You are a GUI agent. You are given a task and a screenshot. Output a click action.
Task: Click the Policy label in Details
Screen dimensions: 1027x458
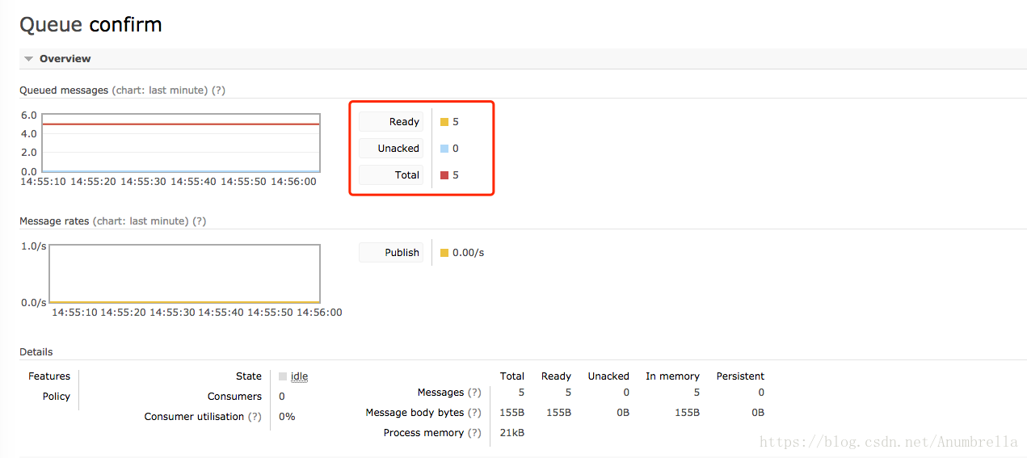pos(57,397)
